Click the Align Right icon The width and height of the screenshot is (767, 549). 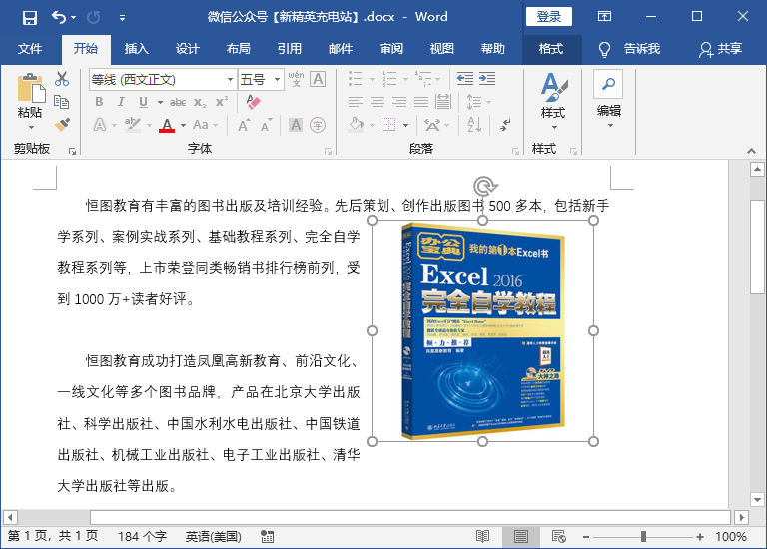399,102
